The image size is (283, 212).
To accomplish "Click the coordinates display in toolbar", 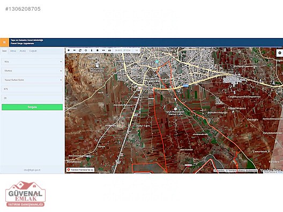I will (x=123, y=50).
